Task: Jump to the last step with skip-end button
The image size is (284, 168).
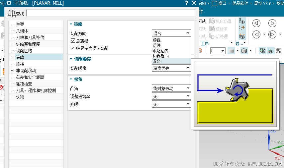Action: coord(272,34)
